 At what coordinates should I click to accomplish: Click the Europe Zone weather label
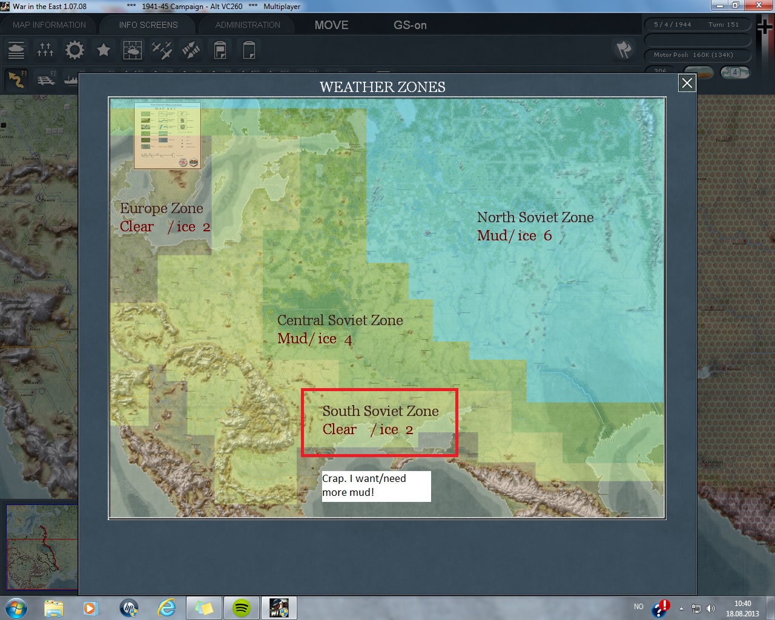[x=165, y=217]
